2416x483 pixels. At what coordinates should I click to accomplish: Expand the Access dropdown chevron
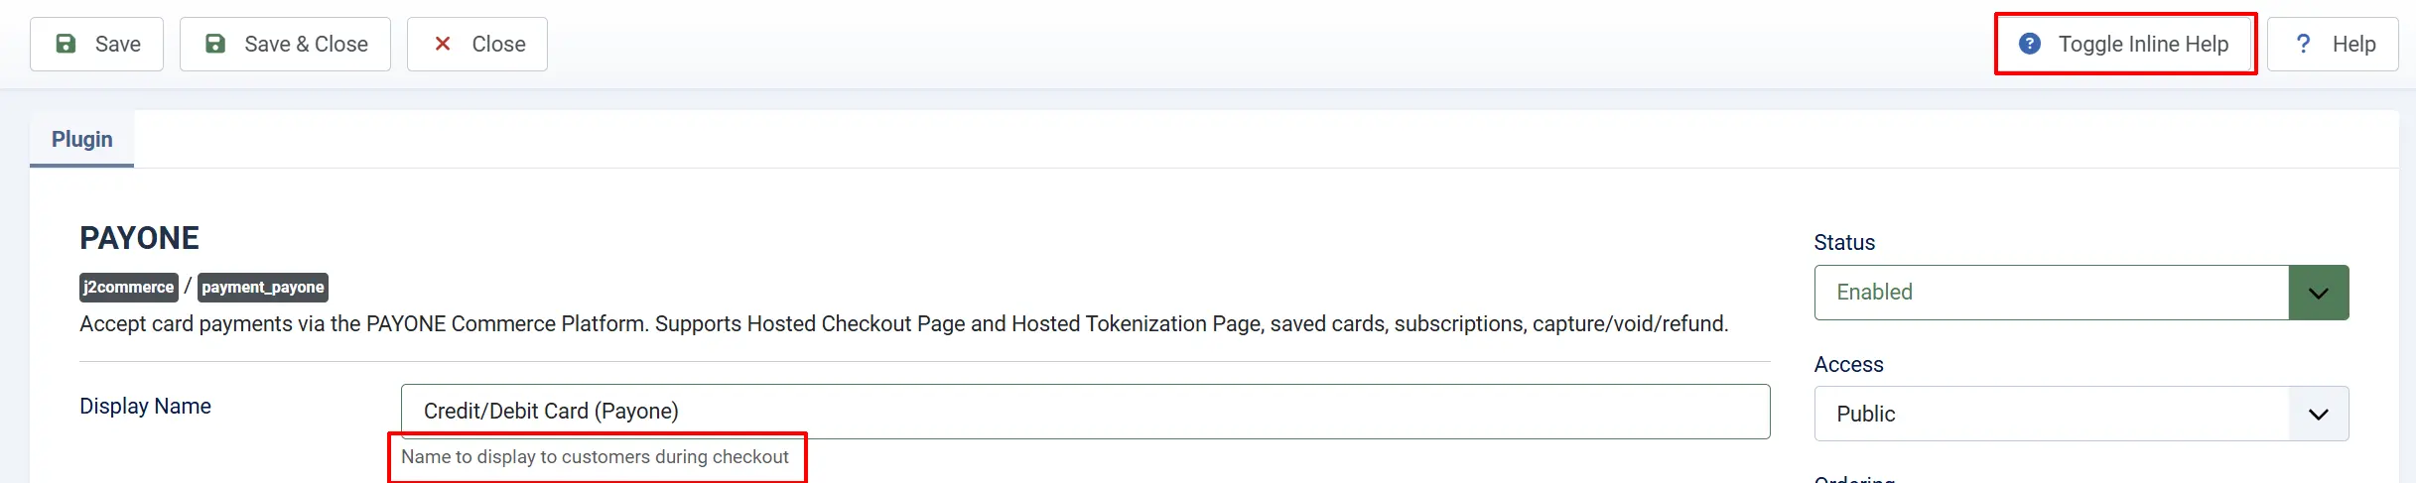(x=2318, y=414)
